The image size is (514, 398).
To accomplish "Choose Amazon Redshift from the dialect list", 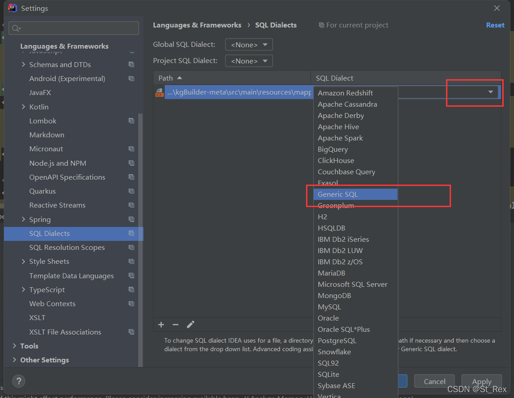I will click(x=355, y=93).
